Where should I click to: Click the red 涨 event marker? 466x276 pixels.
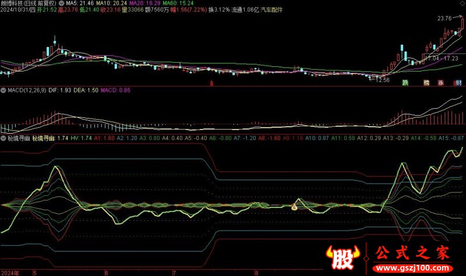[x=440, y=83]
